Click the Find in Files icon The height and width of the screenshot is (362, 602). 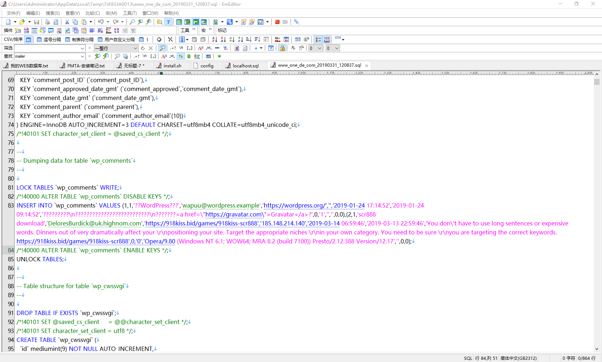159,22
